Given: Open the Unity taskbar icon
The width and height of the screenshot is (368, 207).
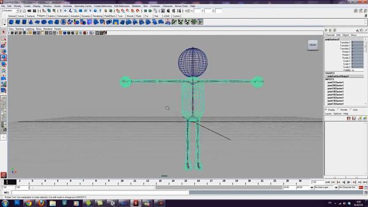Looking at the screenshot, I should point(112,203).
